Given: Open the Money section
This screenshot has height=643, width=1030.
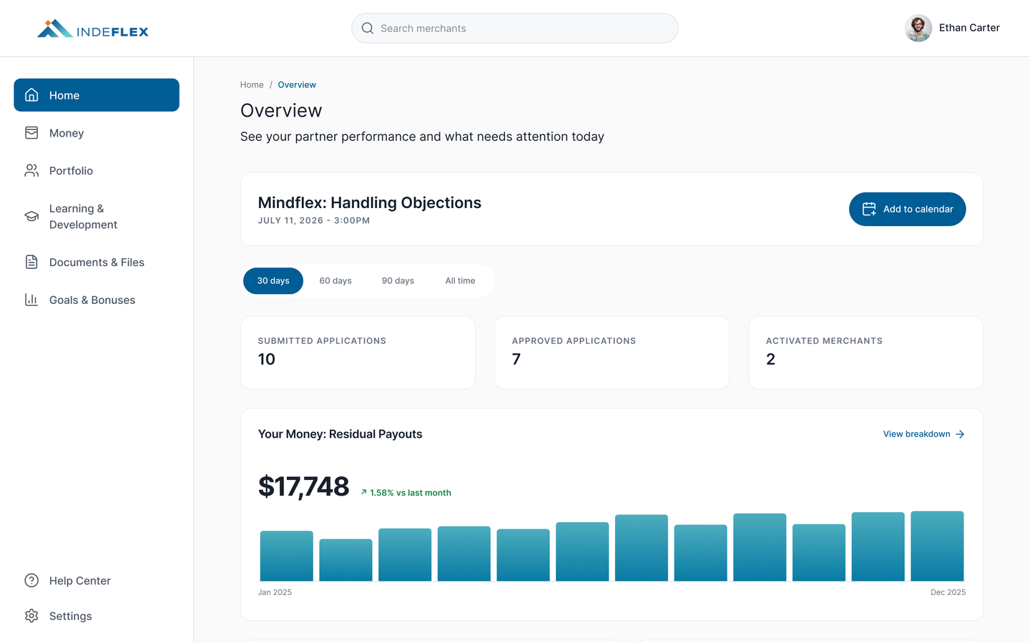Looking at the screenshot, I should click(97, 133).
